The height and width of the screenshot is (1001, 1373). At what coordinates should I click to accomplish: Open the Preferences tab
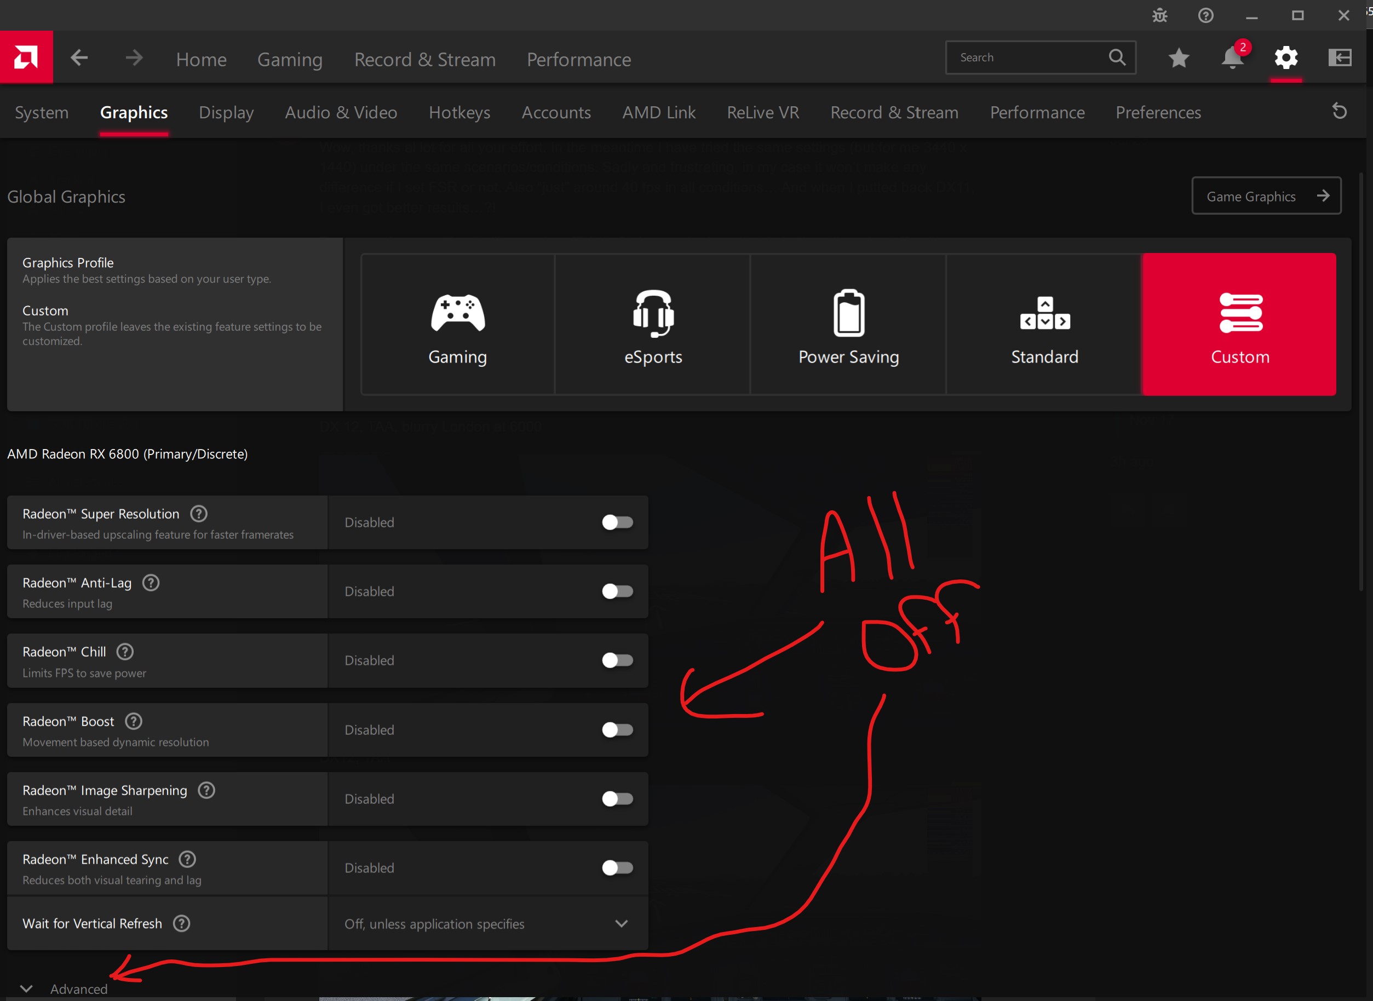point(1158,112)
